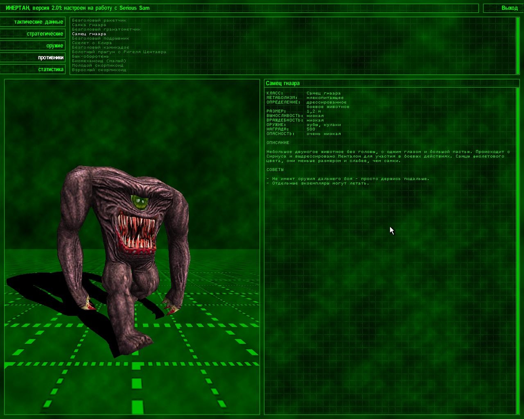Switch to the стратегические tab
The width and height of the screenshot is (524, 419).
(33, 34)
